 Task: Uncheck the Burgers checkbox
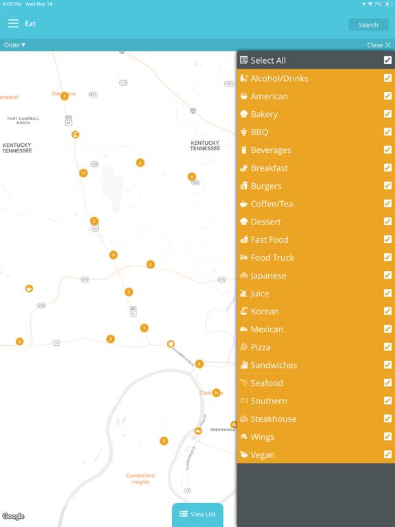387,185
